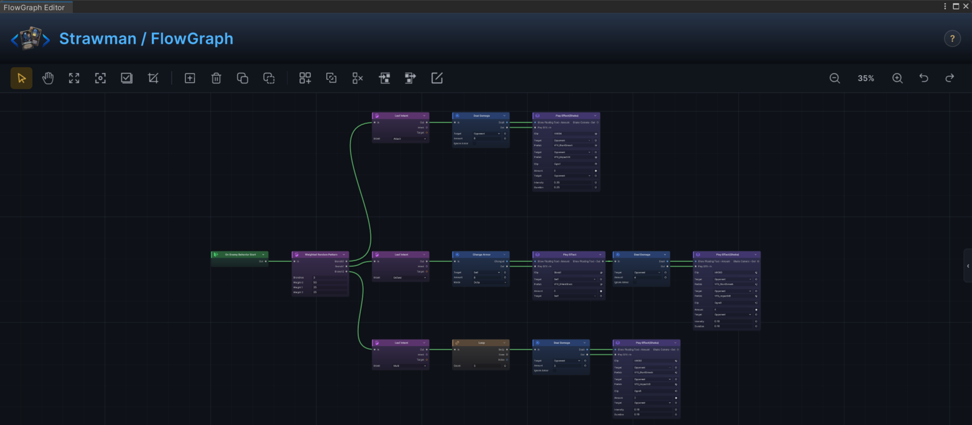The width and height of the screenshot is (972, 425).
Task: Click the Weight 0 field showing 50
Action: pyautogui.click(x=329, y=282)
